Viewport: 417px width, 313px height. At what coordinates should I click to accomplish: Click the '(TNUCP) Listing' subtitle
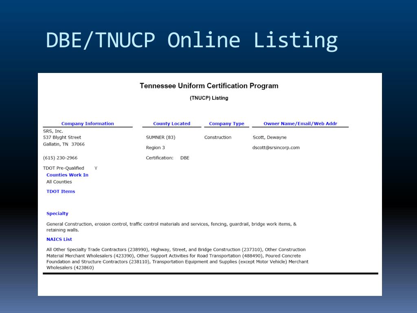click(209, 98)
